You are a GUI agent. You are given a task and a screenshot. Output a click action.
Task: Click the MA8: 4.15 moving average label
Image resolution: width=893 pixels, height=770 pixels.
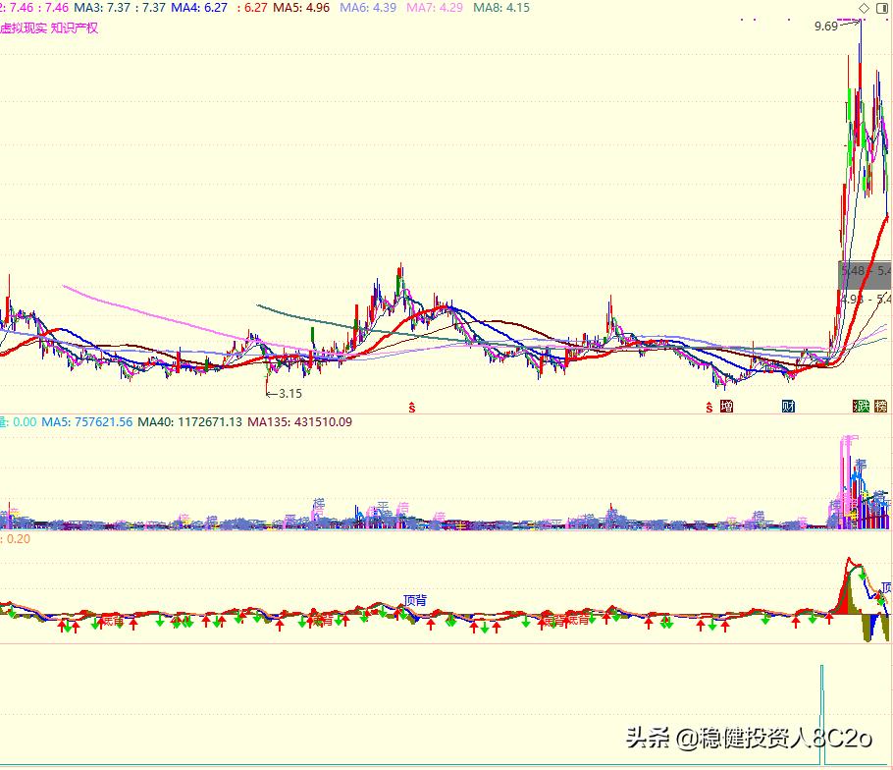(x=500, y=8)
